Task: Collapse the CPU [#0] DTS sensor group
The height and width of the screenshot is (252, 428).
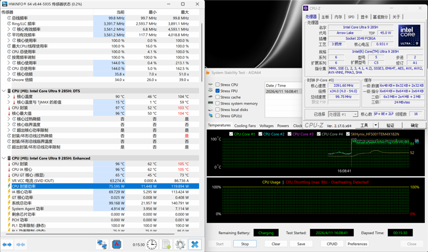Action: point(4,91)
